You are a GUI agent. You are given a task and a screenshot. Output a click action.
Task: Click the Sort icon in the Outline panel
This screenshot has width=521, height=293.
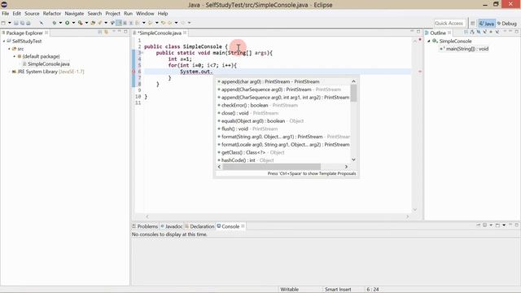tap(472, 32)
